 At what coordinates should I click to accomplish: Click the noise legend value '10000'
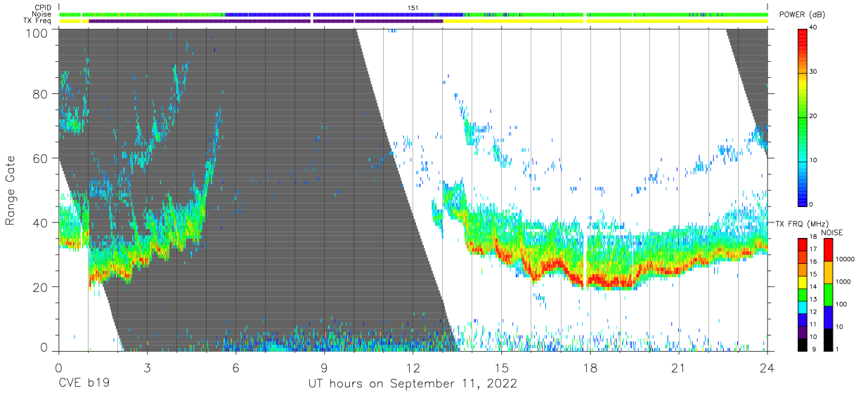[846, 259]
